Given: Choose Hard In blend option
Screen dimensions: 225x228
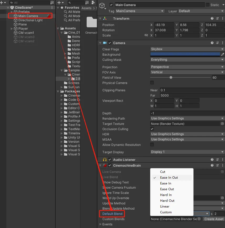Looking at the screenshot, I should point(172,195).
